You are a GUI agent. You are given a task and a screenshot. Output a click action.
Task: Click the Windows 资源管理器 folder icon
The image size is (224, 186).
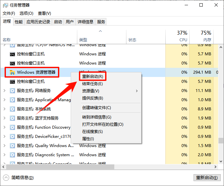click(x=12, y=72)
